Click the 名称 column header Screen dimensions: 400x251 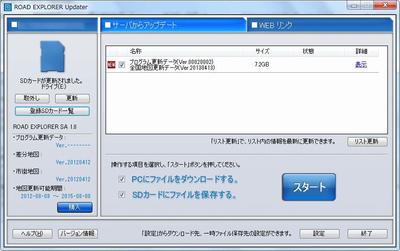[185, 51]
